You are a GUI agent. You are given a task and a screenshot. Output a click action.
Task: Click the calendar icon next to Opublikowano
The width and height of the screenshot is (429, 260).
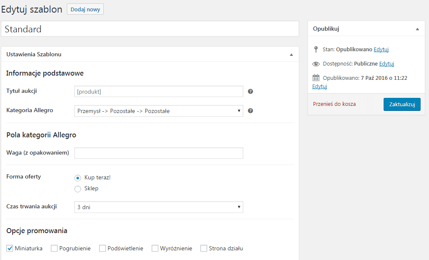tap(316, 78)
